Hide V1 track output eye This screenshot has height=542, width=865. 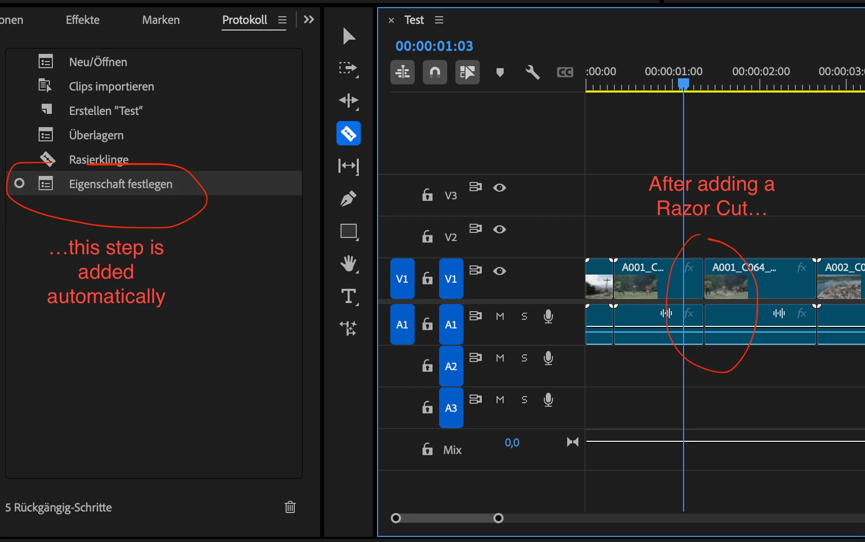pos(500,271)
